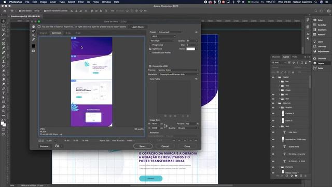
Task: Open the Color Table panel menu icon
Action: click(196, 79)
